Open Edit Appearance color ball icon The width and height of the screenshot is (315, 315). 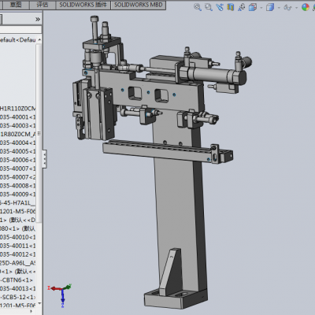click(x=305, y=7)
